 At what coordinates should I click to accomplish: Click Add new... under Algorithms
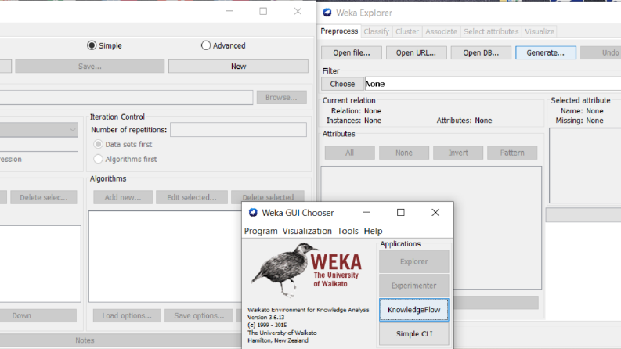tap(123, 197)
